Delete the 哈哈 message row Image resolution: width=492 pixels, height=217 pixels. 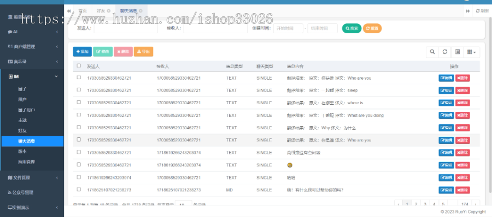462,178
